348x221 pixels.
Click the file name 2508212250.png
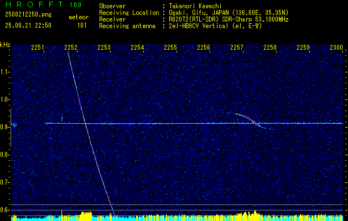click(x=28, y=15)
